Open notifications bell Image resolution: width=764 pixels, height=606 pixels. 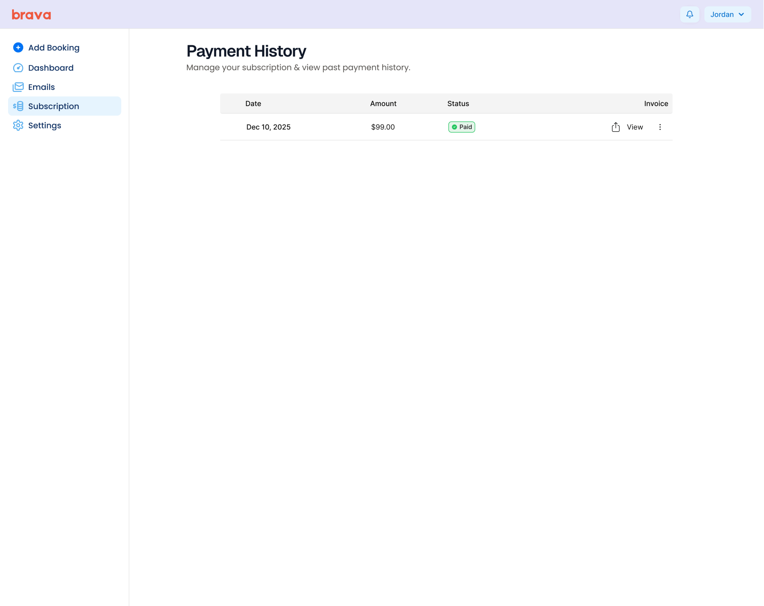coord(689,15)
